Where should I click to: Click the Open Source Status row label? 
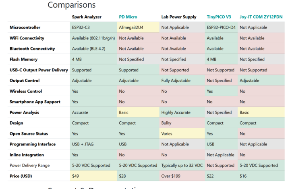tap(29, 134)
